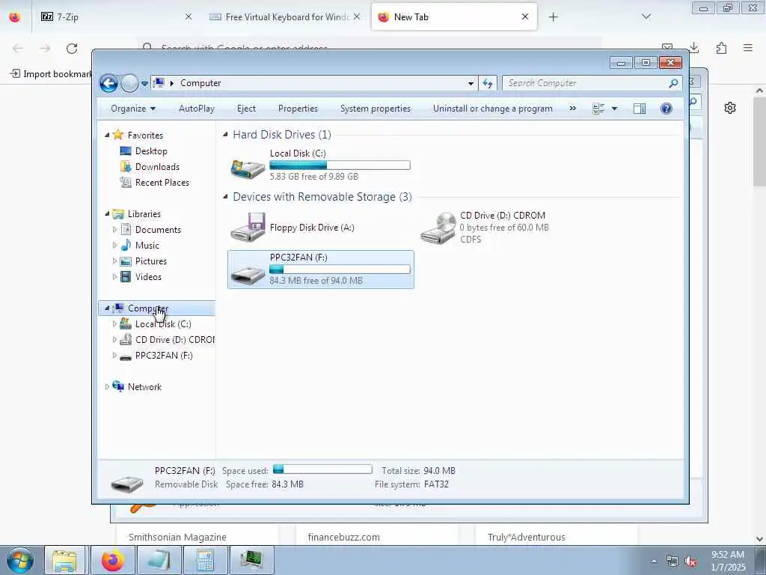This screenshot has width=766, height=575.
Task: Open Firefox extensions button
Action: tap(722, 48)
